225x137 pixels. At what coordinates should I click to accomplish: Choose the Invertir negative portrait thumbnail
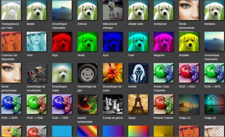(138, 73)
